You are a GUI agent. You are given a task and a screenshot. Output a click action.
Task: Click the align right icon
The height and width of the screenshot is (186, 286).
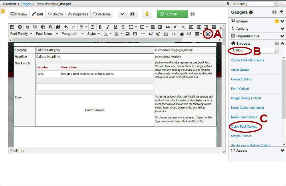[x=206, y=27]
